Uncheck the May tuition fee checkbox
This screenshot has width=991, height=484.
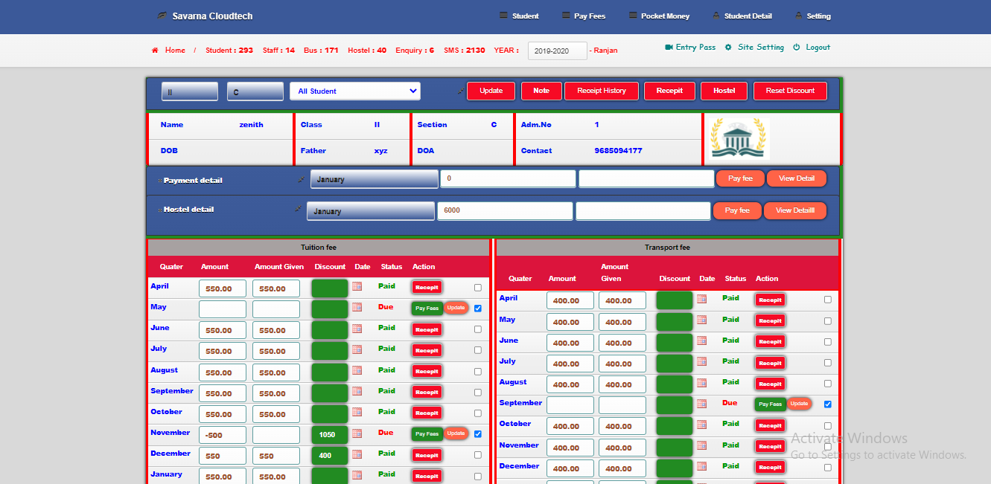pos(477,308)
